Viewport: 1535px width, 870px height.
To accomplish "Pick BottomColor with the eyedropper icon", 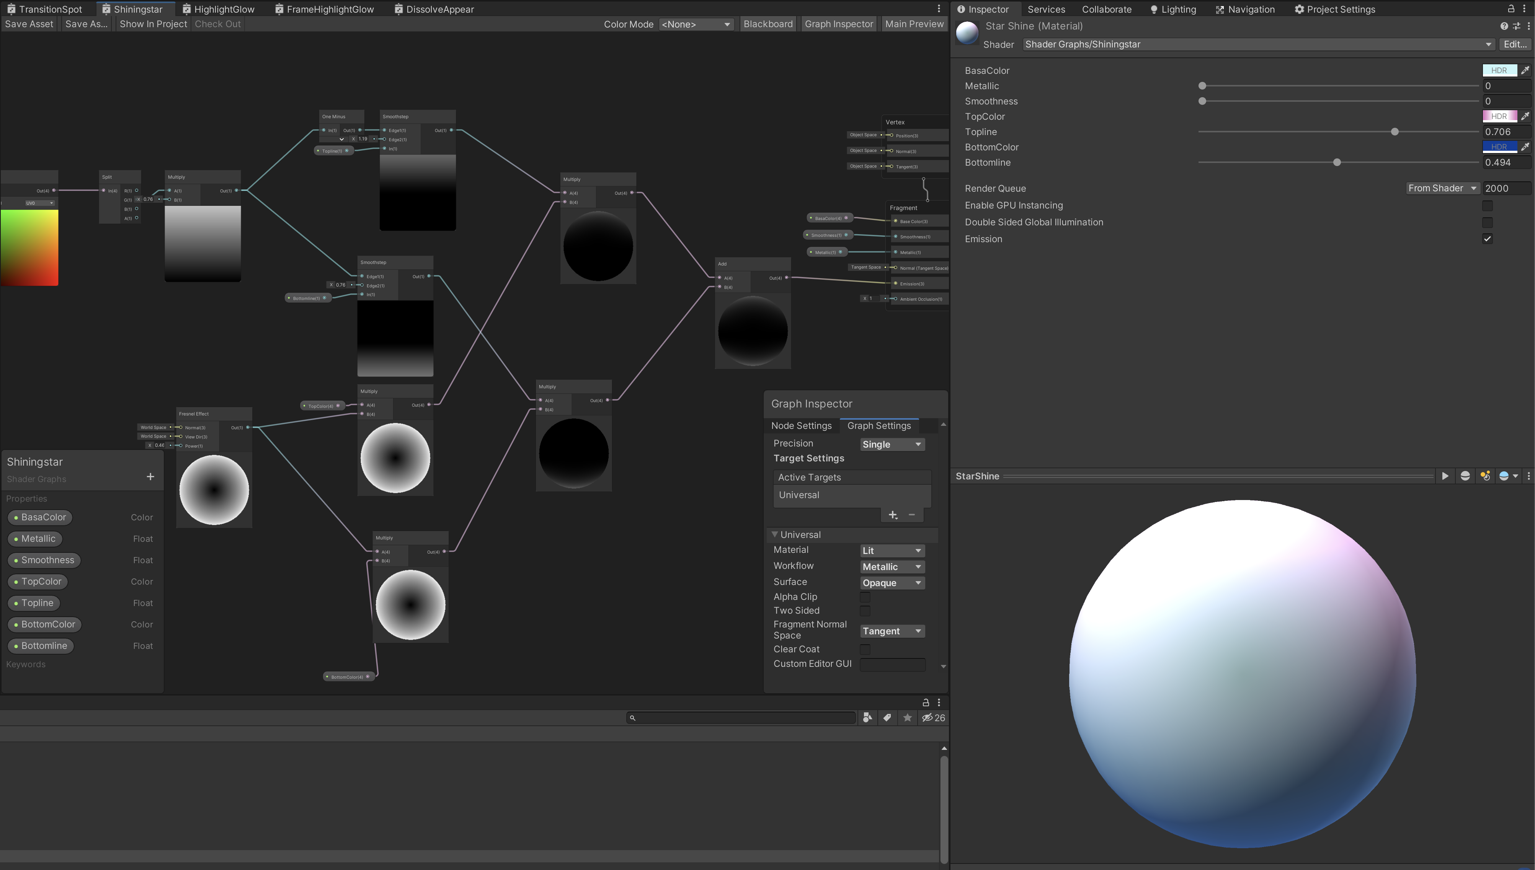I will [1525, 147].
